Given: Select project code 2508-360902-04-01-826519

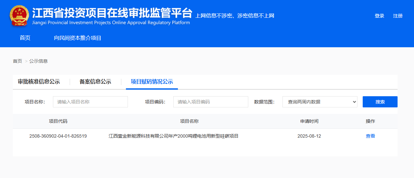Looking at the screenshot, I should [x=58, y=136].
